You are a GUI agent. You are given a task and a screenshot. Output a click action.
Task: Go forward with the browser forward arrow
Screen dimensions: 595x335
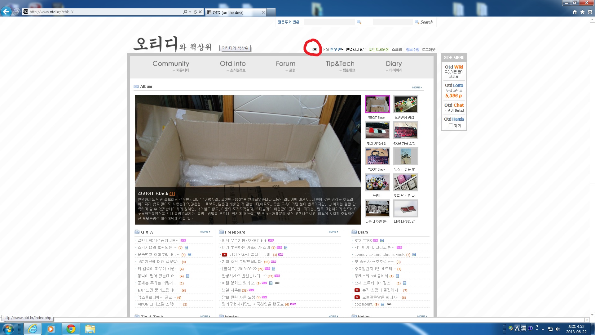(17, 12)
